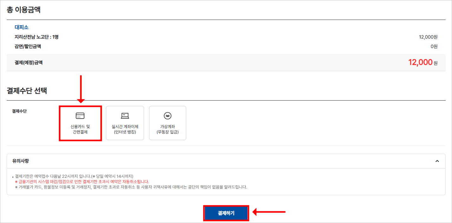Click the 결제기한은 예약접수 다음날 22시까지 notice
The width and height of the screenshot is (452, 223).
point(74,176)
